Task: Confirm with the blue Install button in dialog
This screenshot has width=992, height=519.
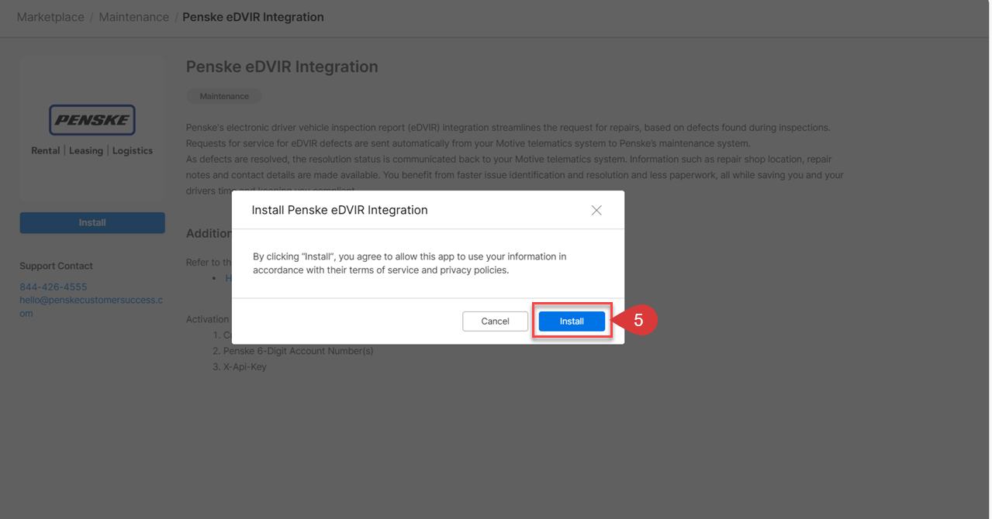Action: pyautogui.click(x=572, y=321)
